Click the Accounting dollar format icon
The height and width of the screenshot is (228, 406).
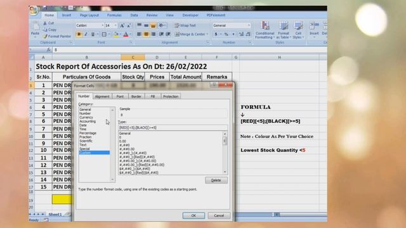point(216,34)
